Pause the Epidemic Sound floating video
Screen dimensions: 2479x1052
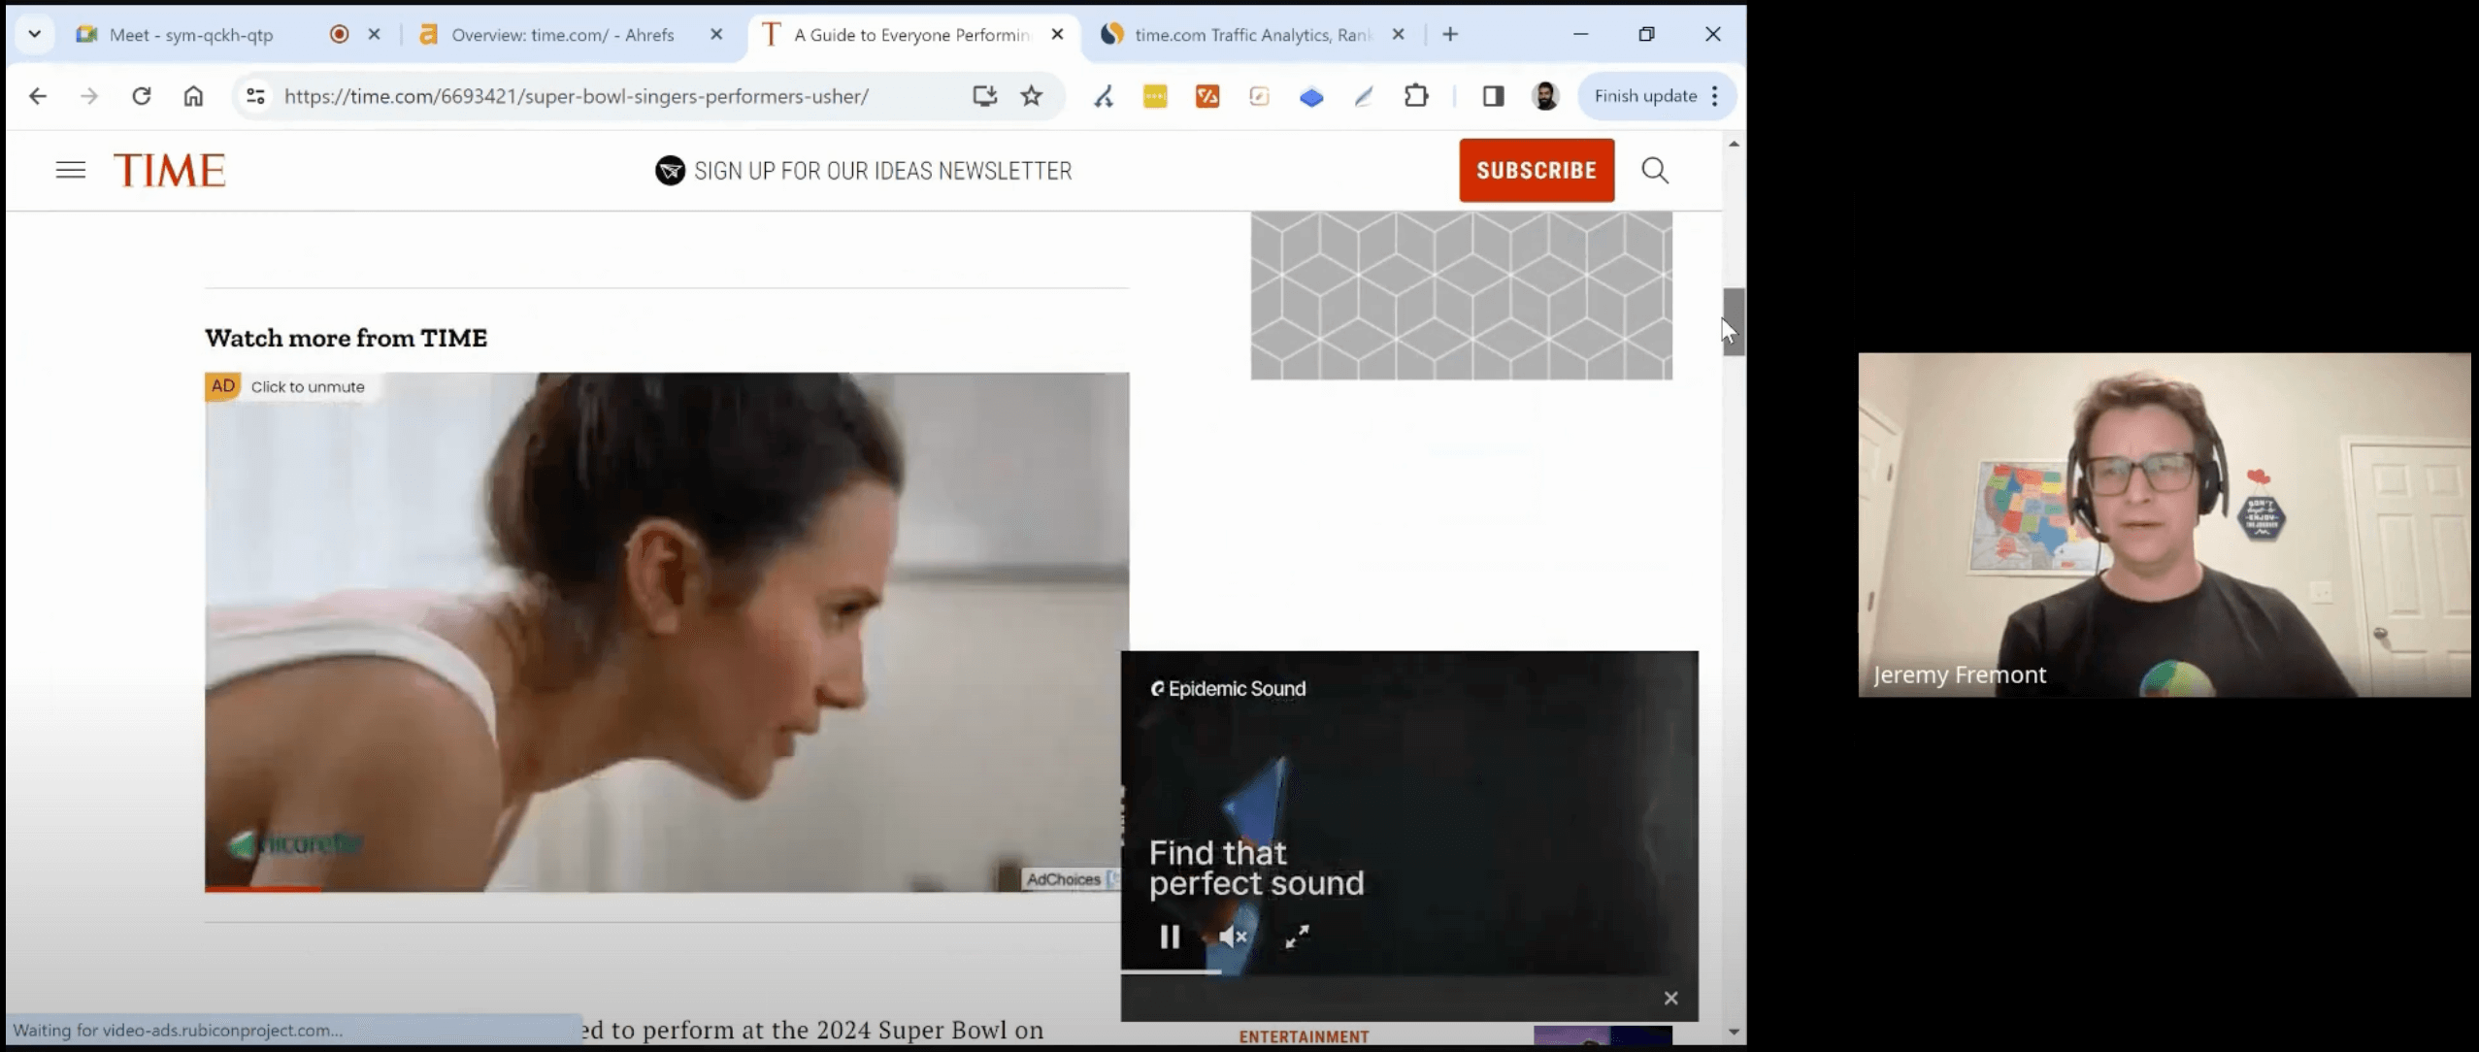[1170, 937]
